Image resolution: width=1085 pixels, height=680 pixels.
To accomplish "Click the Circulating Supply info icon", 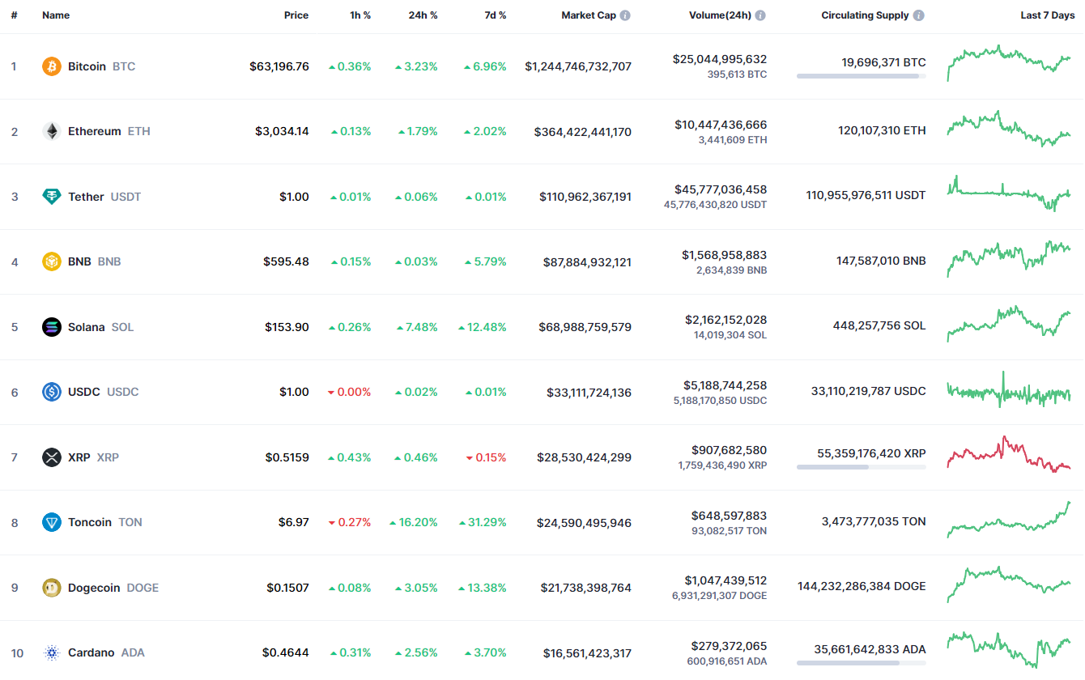I will pos(918,15).
